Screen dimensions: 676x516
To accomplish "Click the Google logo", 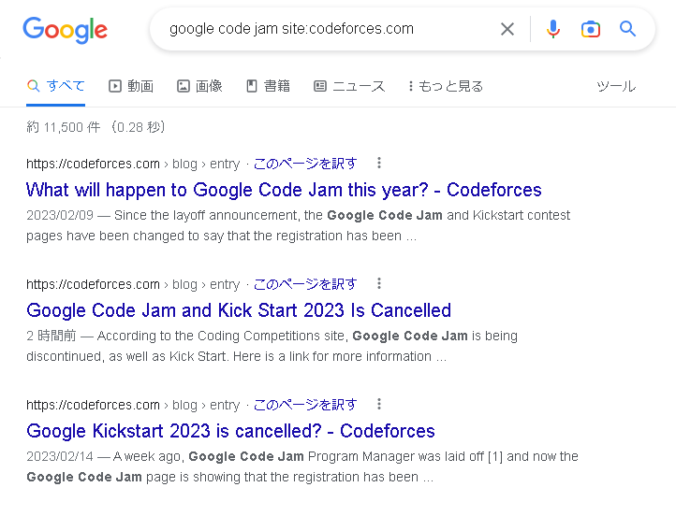I will [x=65, y=30].
